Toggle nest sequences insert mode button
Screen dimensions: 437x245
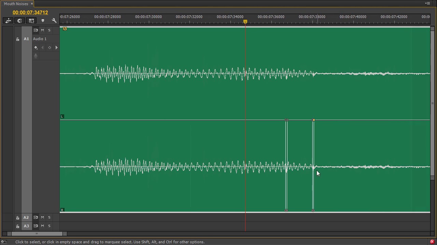click(8, 21)
